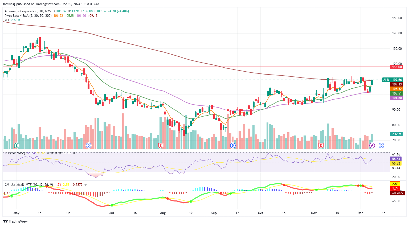The width and height of the screenshot is (409, 226).
Task: Click the red earnings E marker near August
Action: pos(160,145)
